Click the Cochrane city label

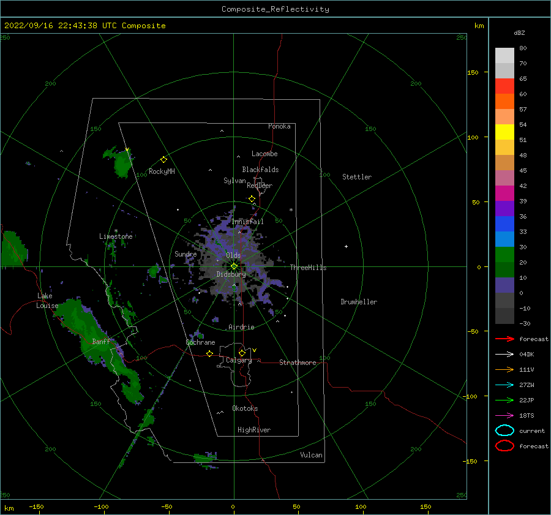[200, 342]
